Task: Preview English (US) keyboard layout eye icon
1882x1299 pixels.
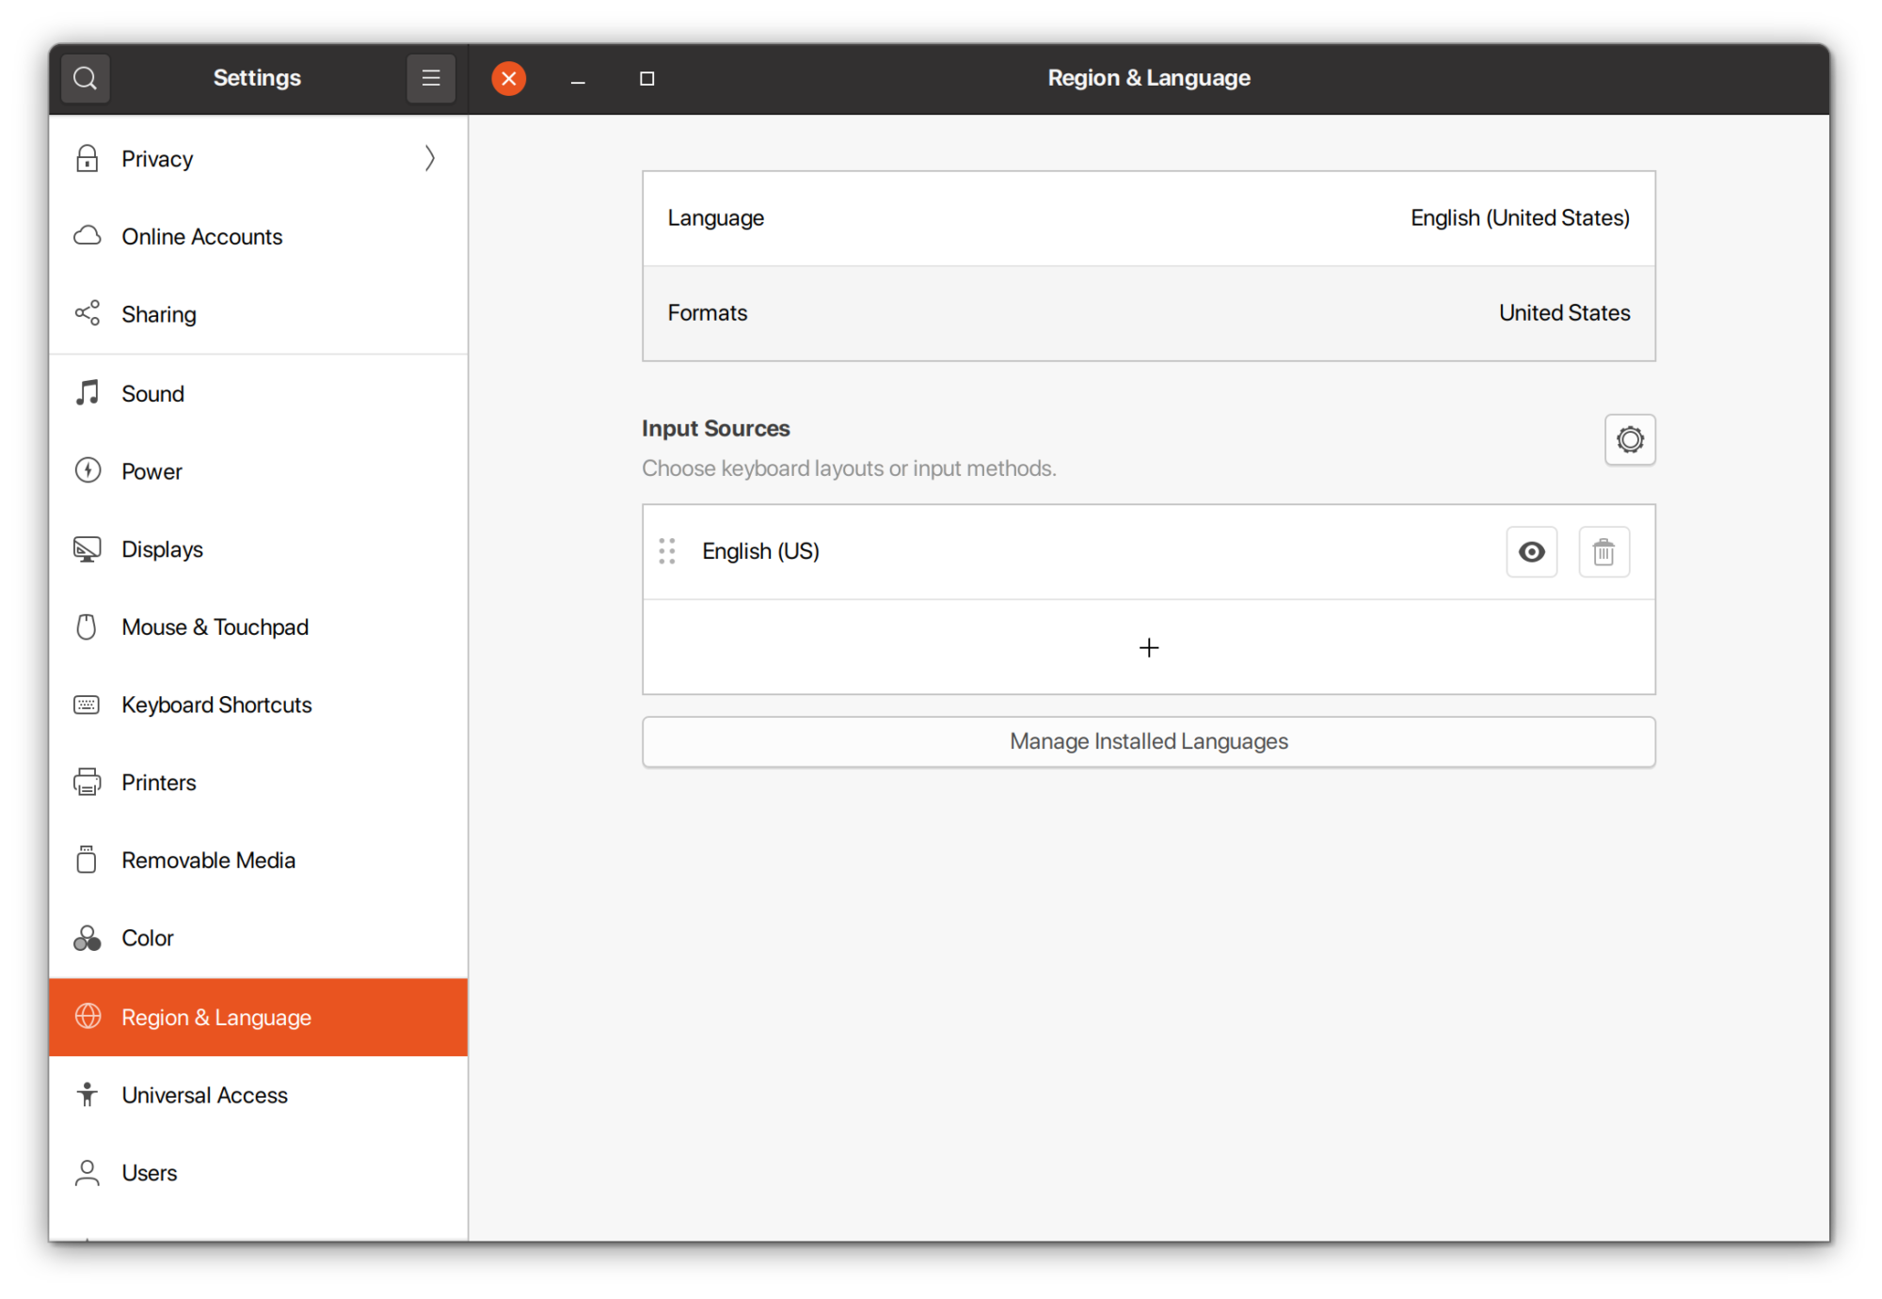Action: tap(1531, 552)
